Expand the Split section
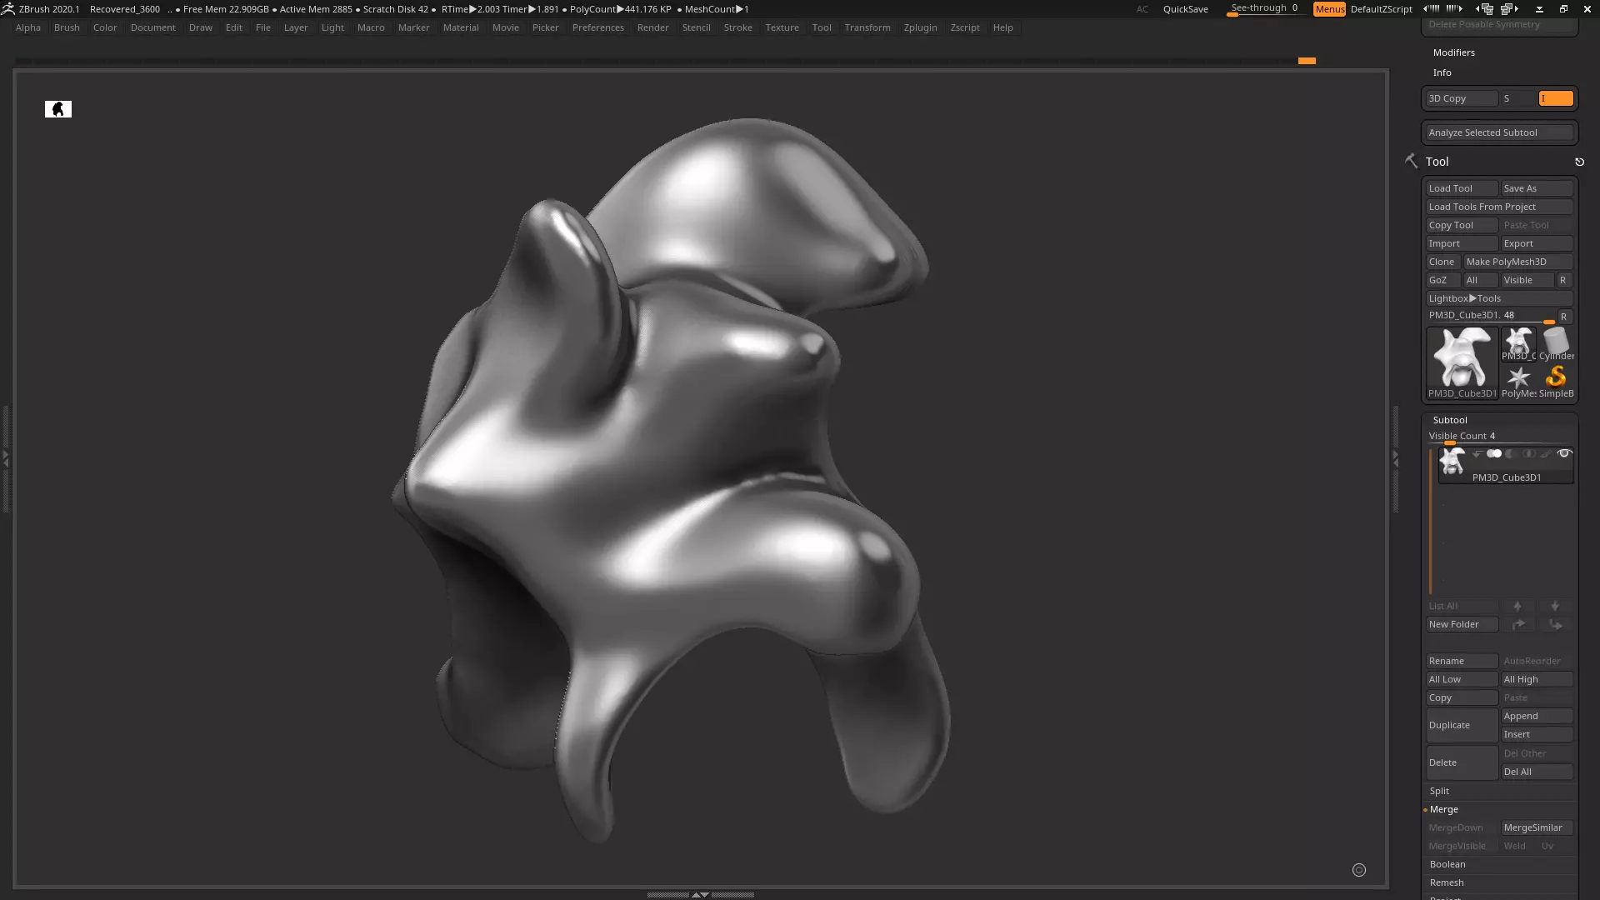 (1439, 791)
